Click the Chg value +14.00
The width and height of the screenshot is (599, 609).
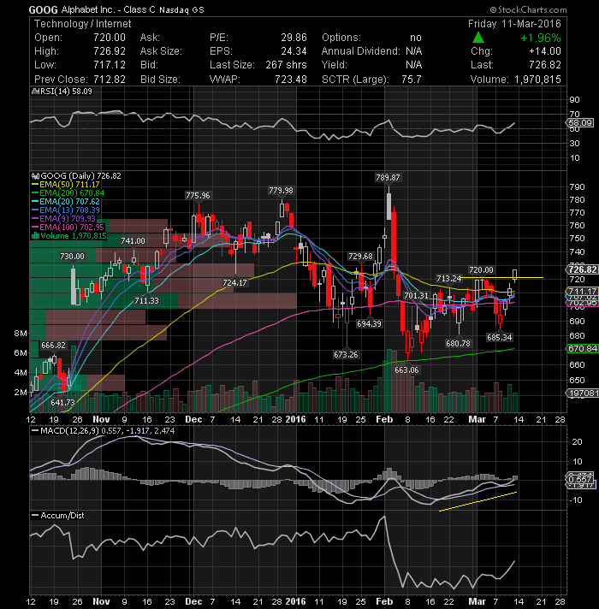coord(545,51)
